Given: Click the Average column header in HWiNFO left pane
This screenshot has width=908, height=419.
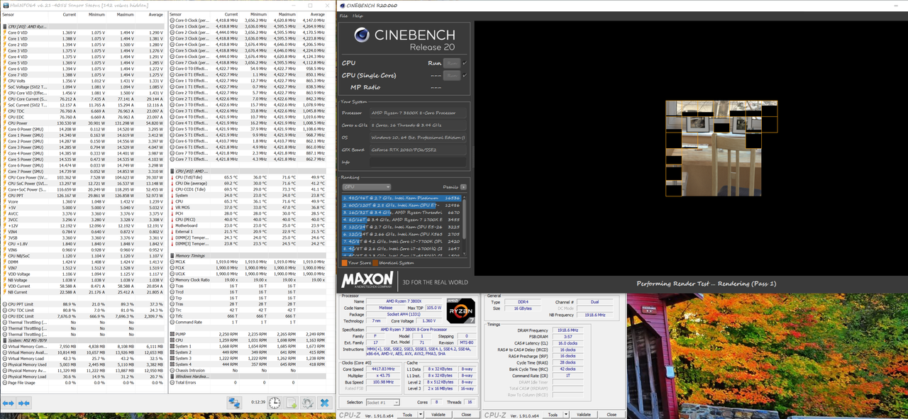Looking at the screenshot, I should tap(155, 14).
